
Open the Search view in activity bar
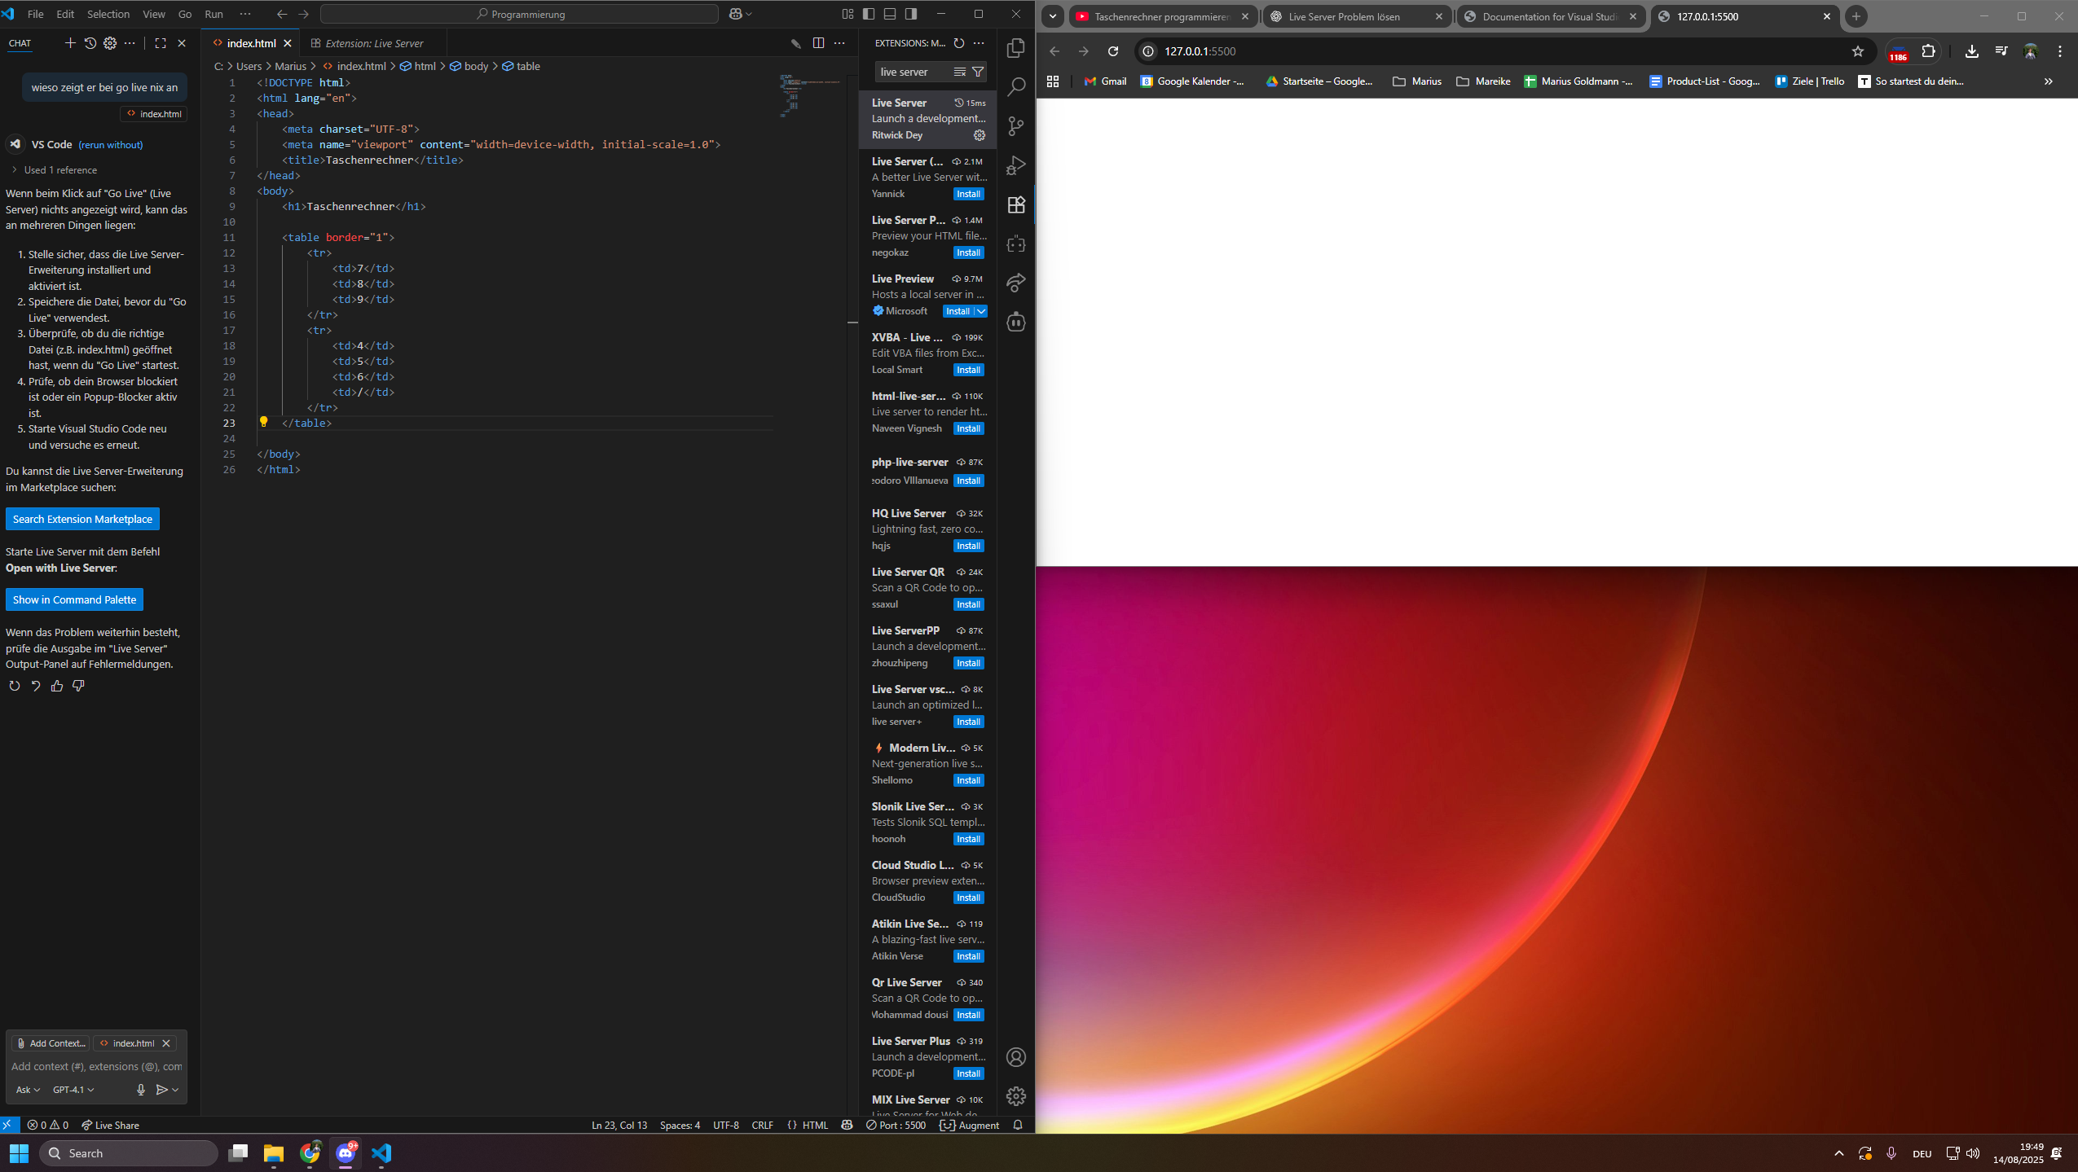point(1015,87)
